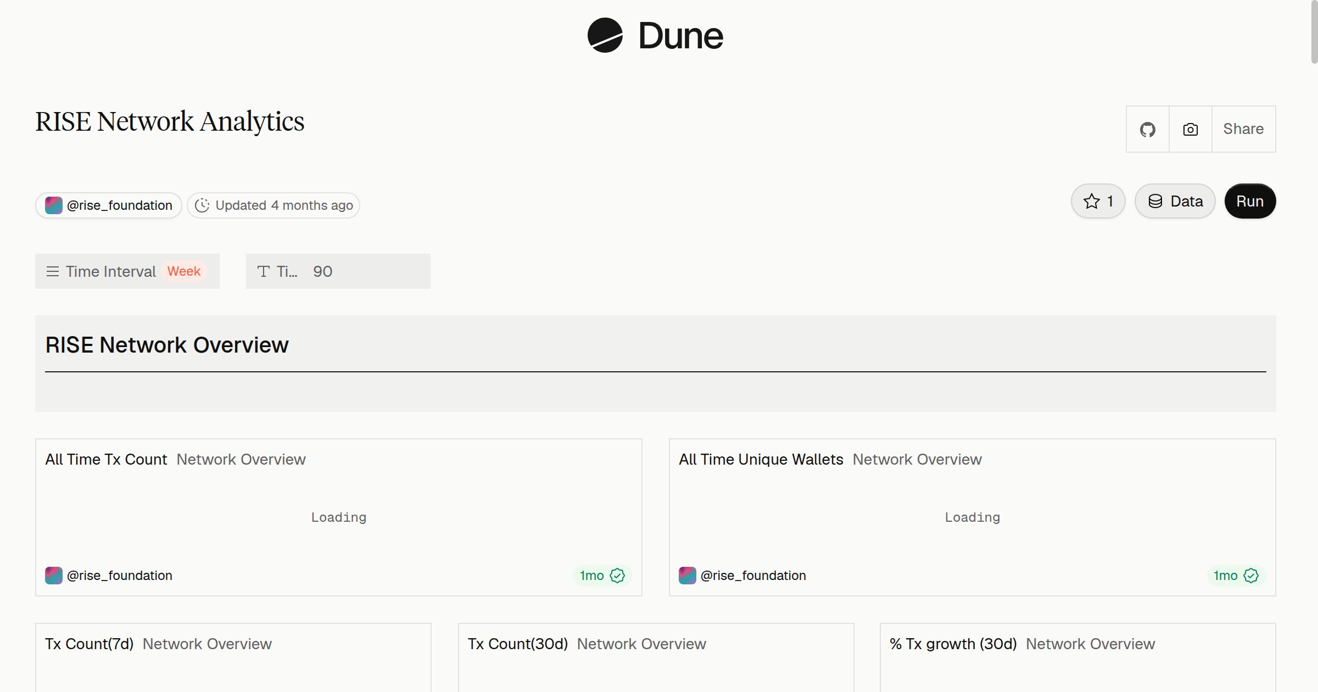Screen dimensions: 1318x692
Task: Open All Time Tx Count query title
Action: (106, 459)
